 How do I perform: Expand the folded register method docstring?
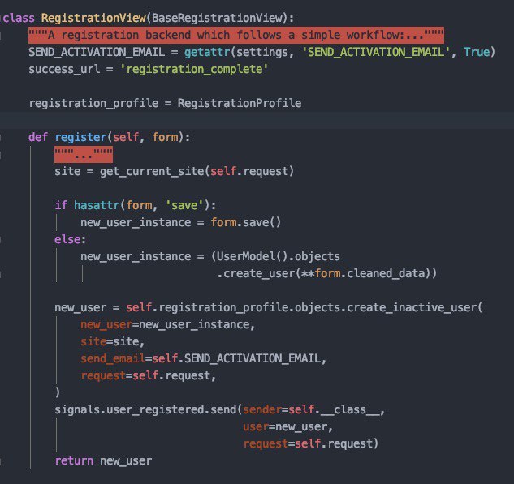84,154
